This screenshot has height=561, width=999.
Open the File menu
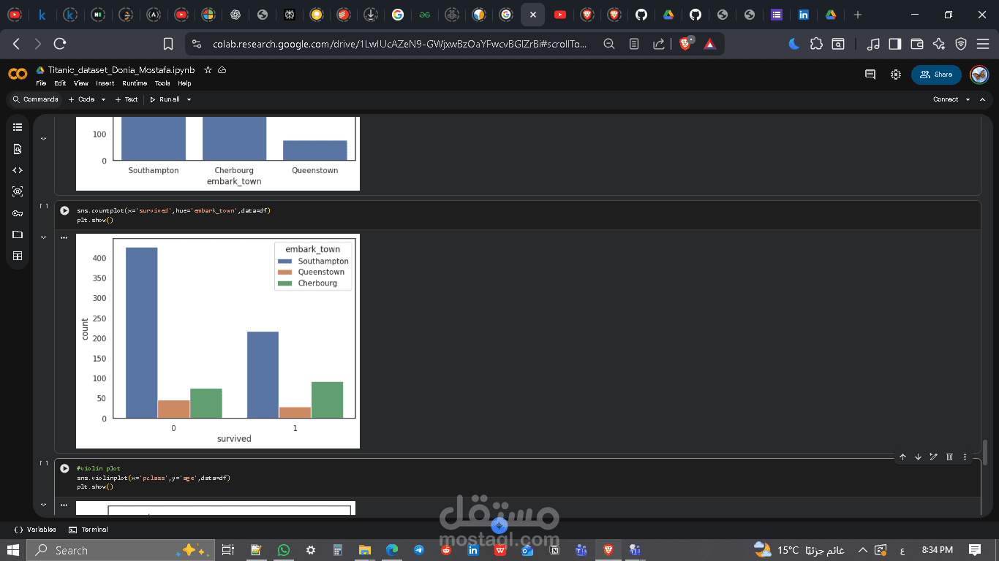point(41,83)
